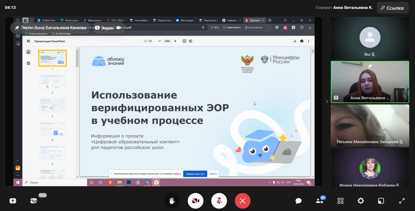The width and height of the screenshot is (415, 211).
Task: Enter fullscreen mode
Action: [402, 201]
